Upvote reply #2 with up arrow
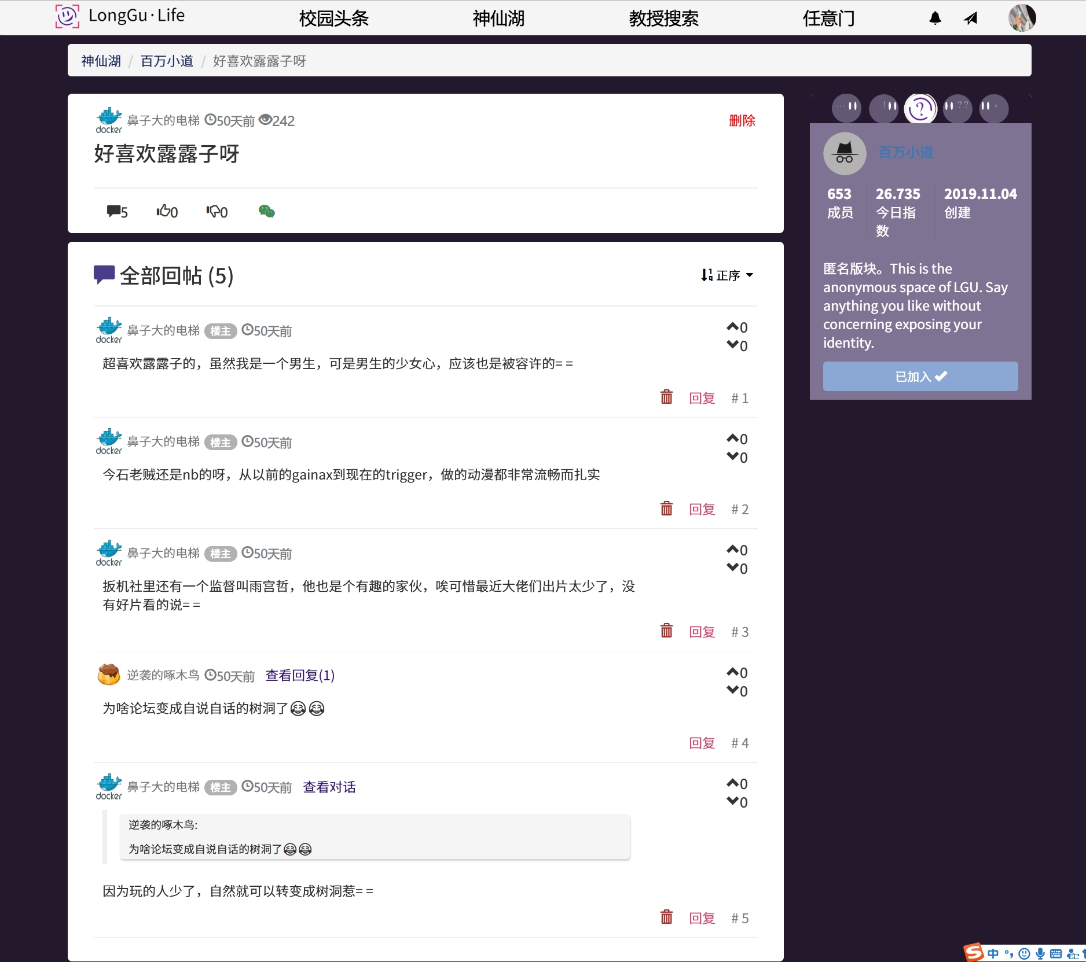Viewport: 1086px width, 962px height. [x=733, y=438]
